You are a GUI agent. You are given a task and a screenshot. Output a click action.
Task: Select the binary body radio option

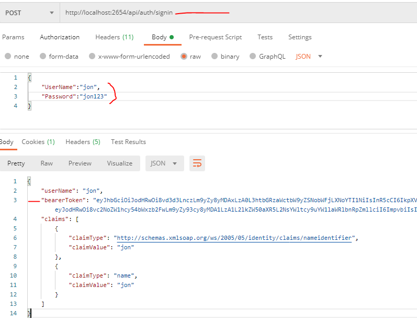(x=215, y=57)
